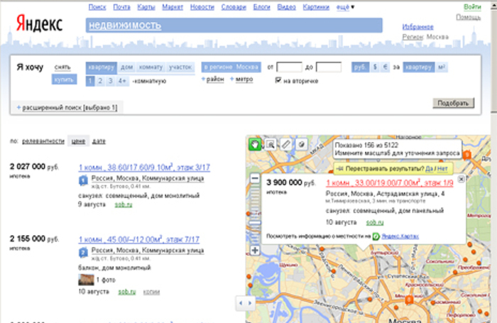Open Картинки in top navigation
Viewport: 497px width, 323px height.
click(316, 7)
